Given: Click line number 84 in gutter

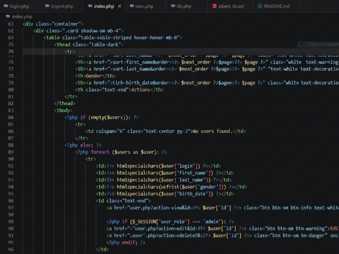Looking at the screenshot, I should coord(11,118).
